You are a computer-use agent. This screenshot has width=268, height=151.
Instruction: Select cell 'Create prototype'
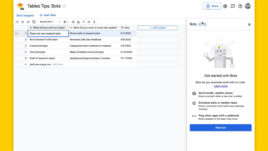(48, 46)
